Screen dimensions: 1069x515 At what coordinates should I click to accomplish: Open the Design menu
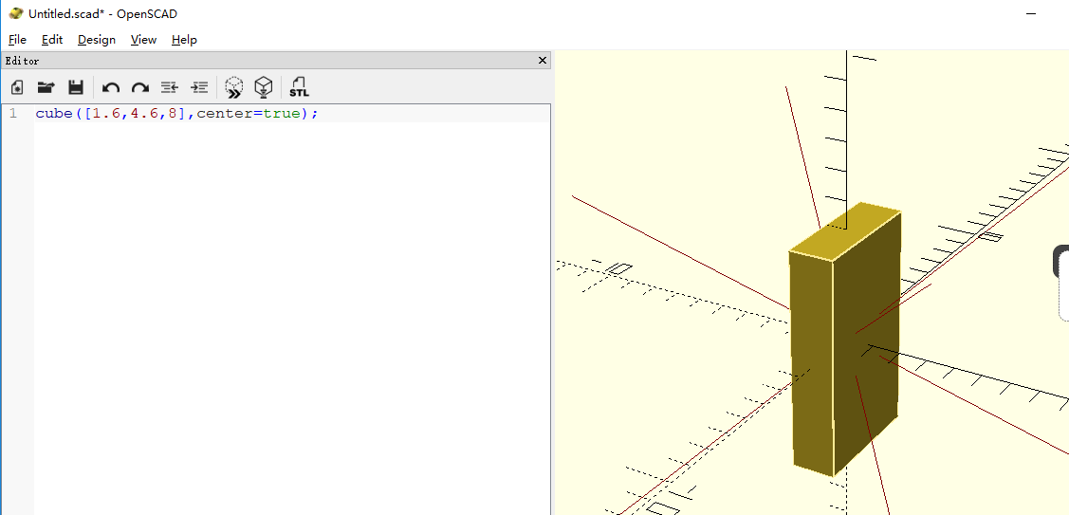click(x=97, y=40)
